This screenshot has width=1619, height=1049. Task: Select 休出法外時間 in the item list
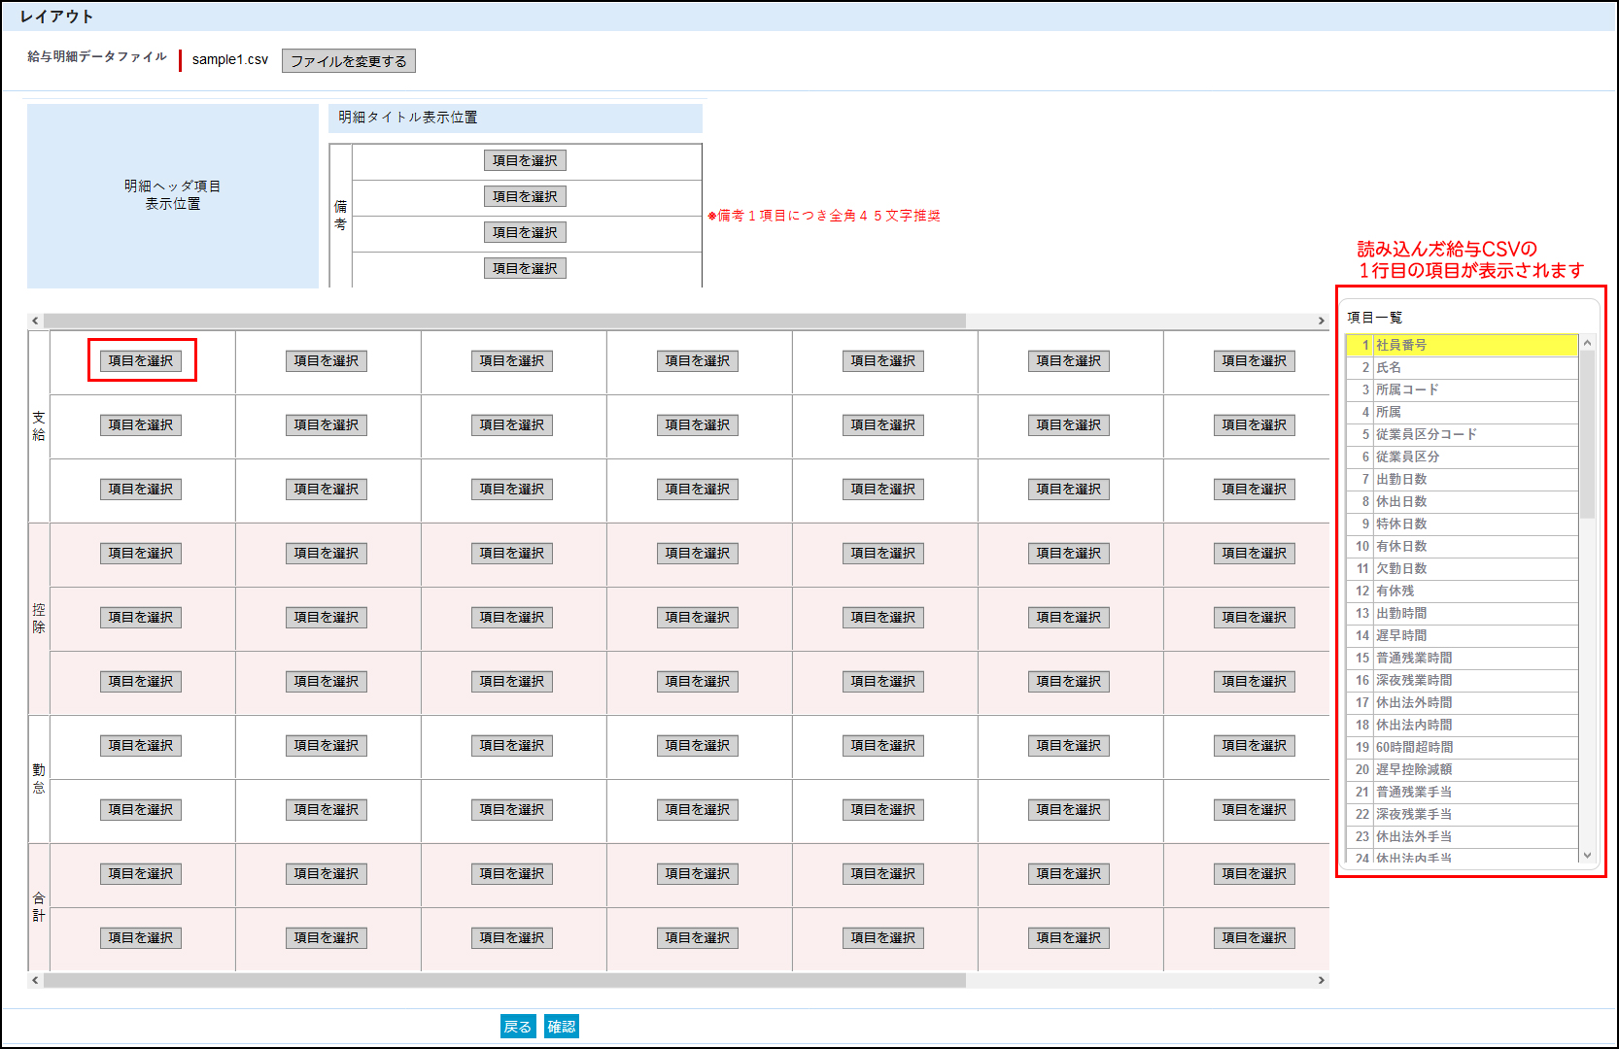pos(1462,702)
